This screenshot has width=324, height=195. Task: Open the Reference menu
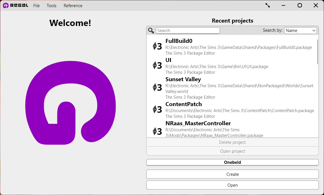[x=73, y=5]
